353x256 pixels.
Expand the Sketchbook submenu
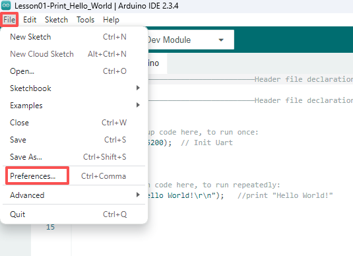coord(74,88)
